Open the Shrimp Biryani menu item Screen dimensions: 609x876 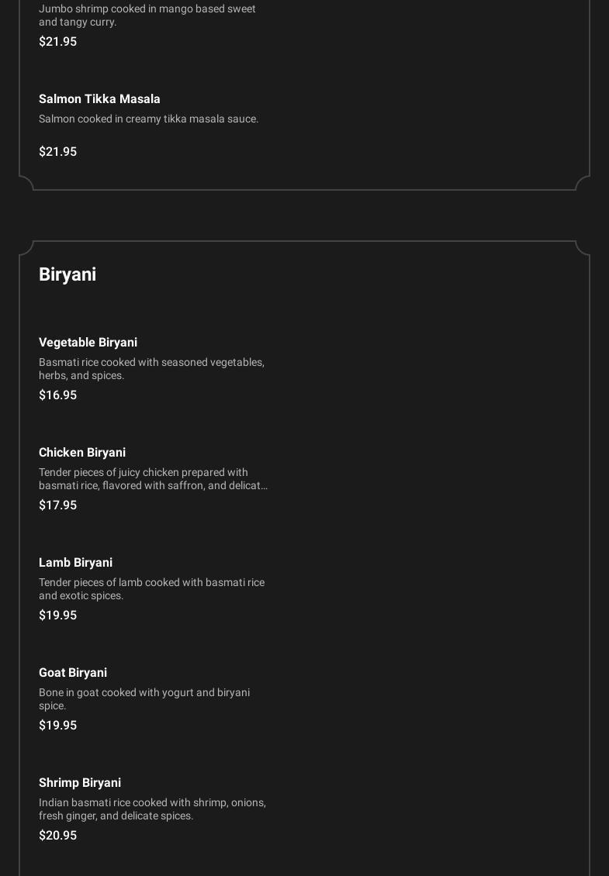[x=80, y=782]
